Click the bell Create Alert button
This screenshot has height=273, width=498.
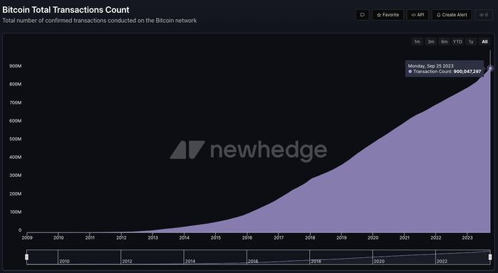(452, 15)
